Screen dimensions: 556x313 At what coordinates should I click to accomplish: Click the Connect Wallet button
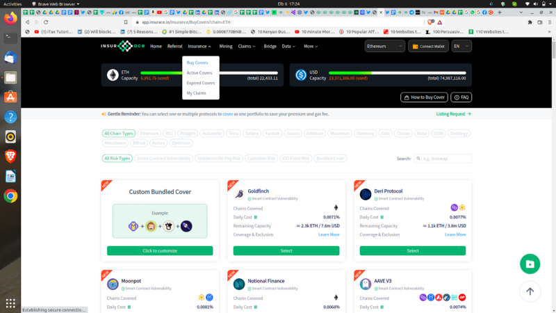(x=428, y=46)
